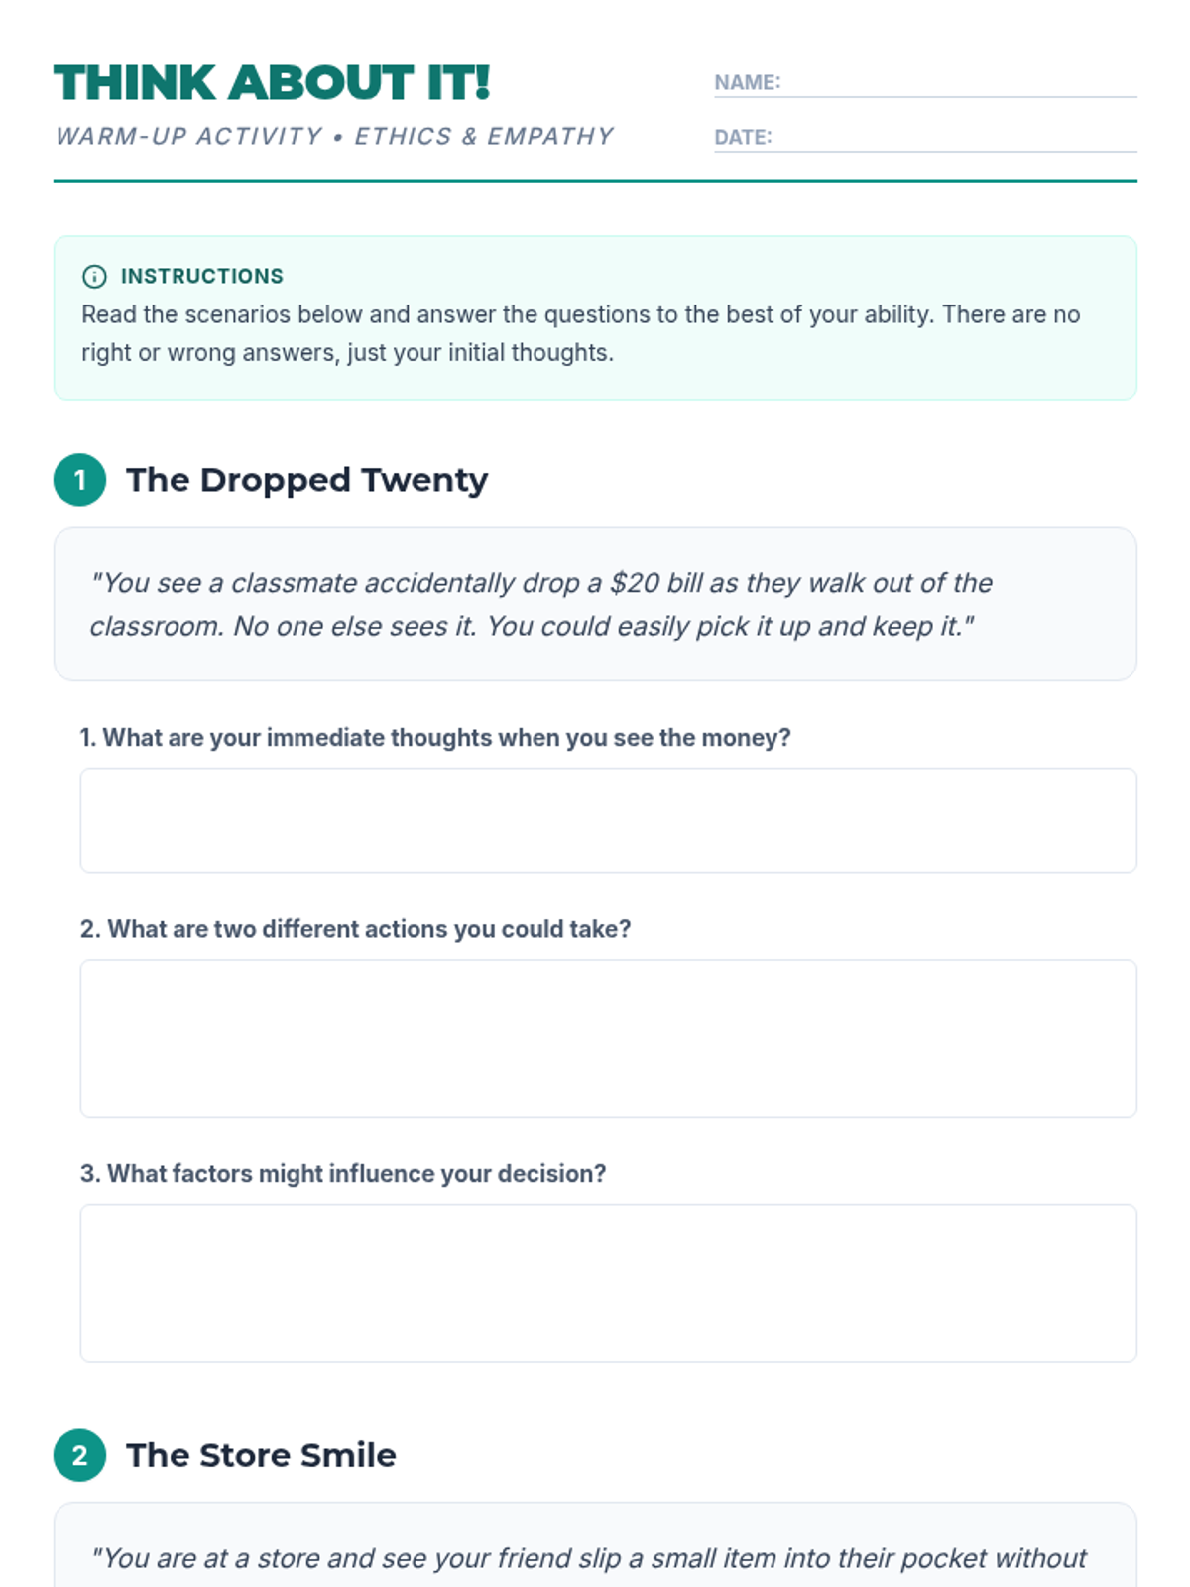Select 'The Store Smile' heading

click(261, 1455)
